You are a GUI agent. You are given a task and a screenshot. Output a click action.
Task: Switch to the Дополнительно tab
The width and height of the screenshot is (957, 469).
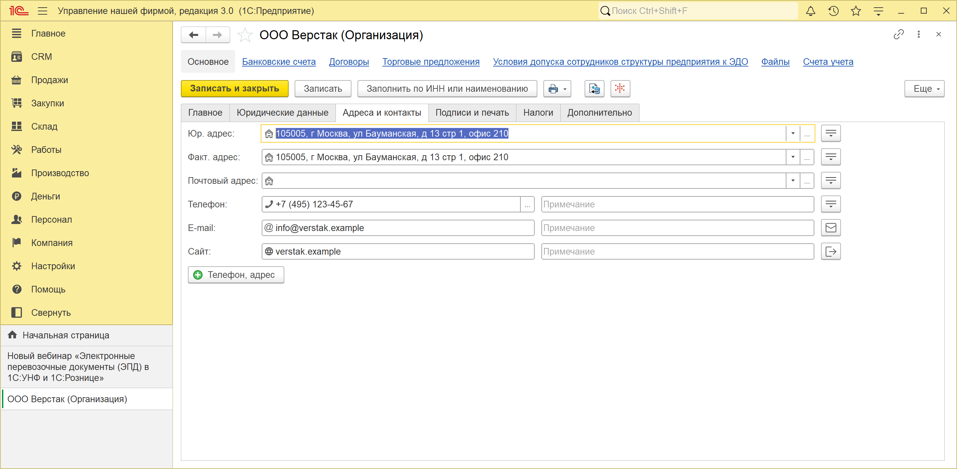[x=599, y=113]
